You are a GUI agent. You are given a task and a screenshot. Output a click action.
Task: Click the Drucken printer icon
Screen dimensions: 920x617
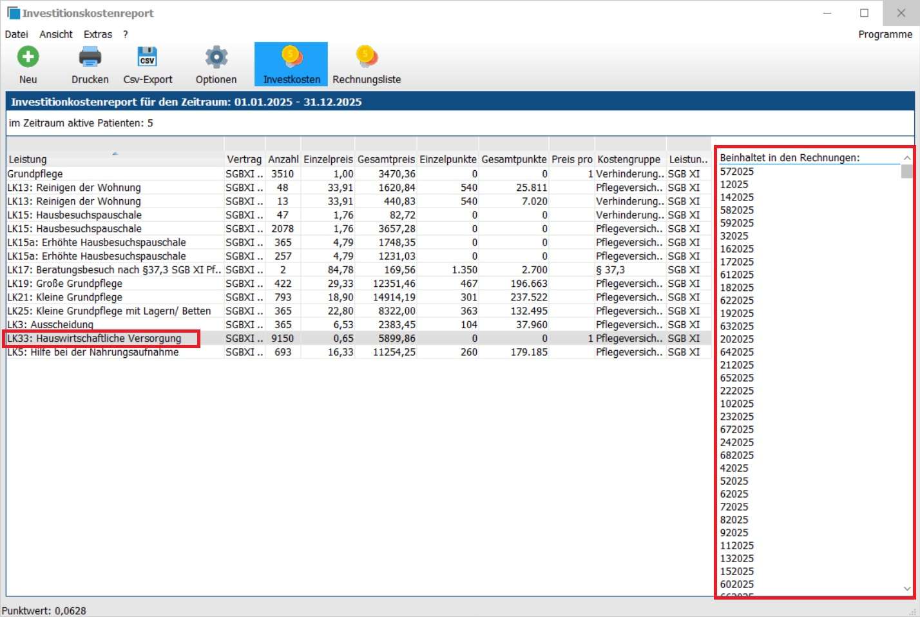click(x=90, y=57)
